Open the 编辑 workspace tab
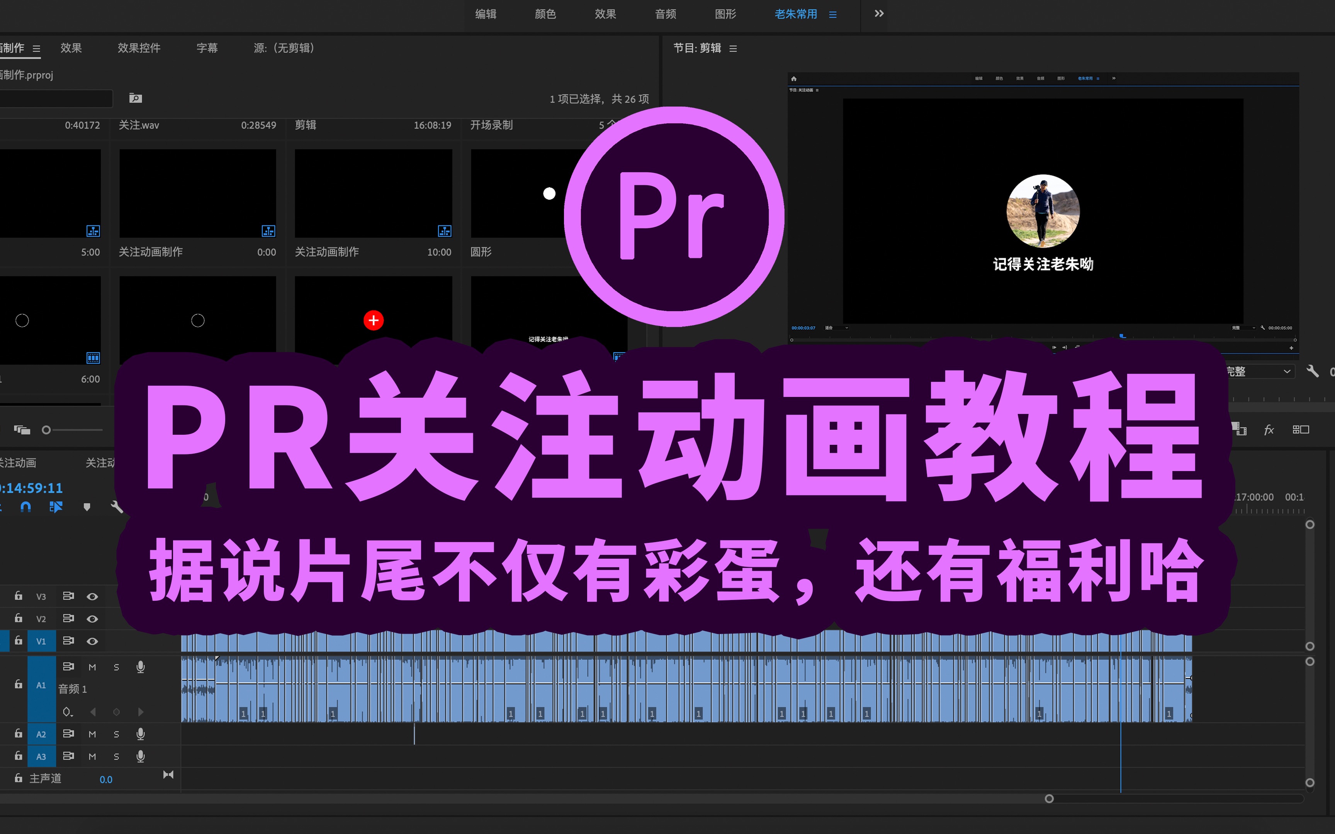 point(486,14)
